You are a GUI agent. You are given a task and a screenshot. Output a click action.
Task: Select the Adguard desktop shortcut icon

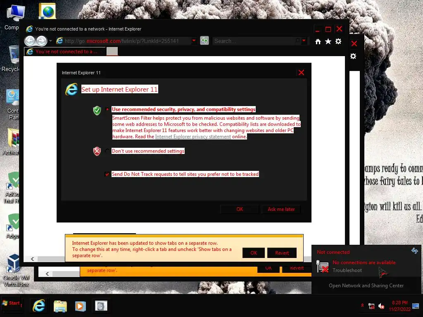coord(13,226)
